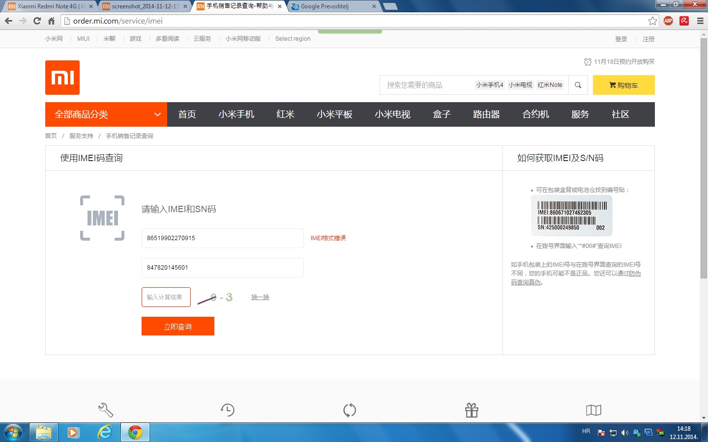
Task: Click the captcha math image
Action: pos(215,298)
